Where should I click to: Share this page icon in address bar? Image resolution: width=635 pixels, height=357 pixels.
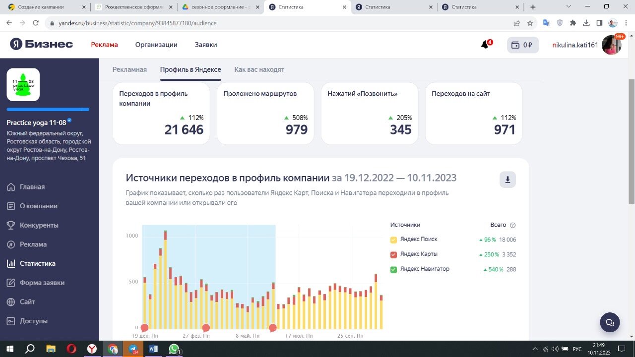(x=517, y=23)
